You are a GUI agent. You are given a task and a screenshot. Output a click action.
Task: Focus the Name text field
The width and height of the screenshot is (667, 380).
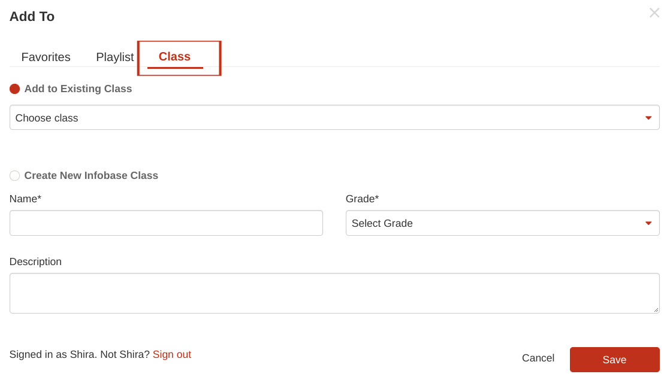pos(167,223)
